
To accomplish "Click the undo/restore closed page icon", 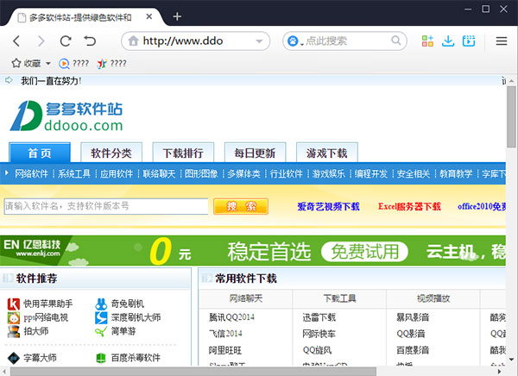I will tap(90, 41).
